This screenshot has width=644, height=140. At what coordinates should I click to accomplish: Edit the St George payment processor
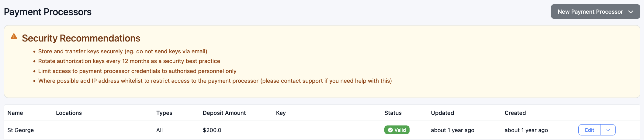click(589, 130)
